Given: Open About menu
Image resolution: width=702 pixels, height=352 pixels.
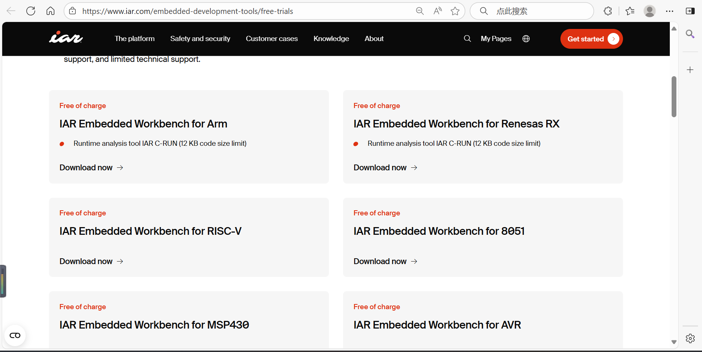Looking at the screenshot, I should (x=374, y=38).
